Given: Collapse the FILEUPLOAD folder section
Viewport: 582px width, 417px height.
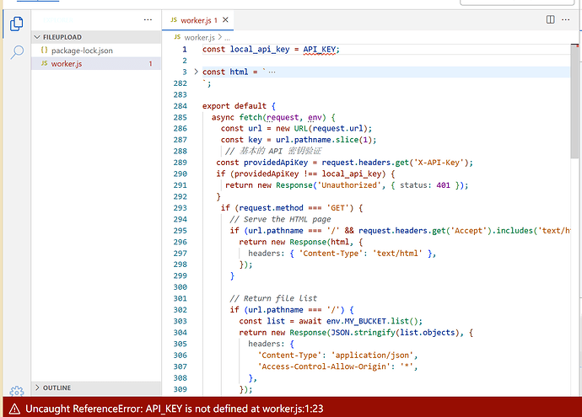Looking at the screenshot, I should click(x=37, y=37).
